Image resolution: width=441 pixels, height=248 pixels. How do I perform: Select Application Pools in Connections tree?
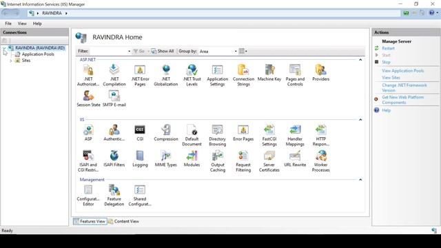pyautogui.click(x=38, y=54)
